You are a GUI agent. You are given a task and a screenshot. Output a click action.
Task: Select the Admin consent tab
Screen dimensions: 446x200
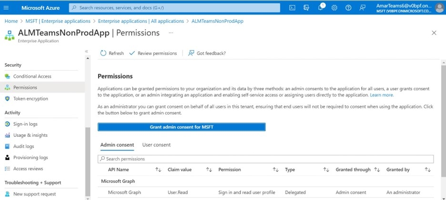[117, 145]
